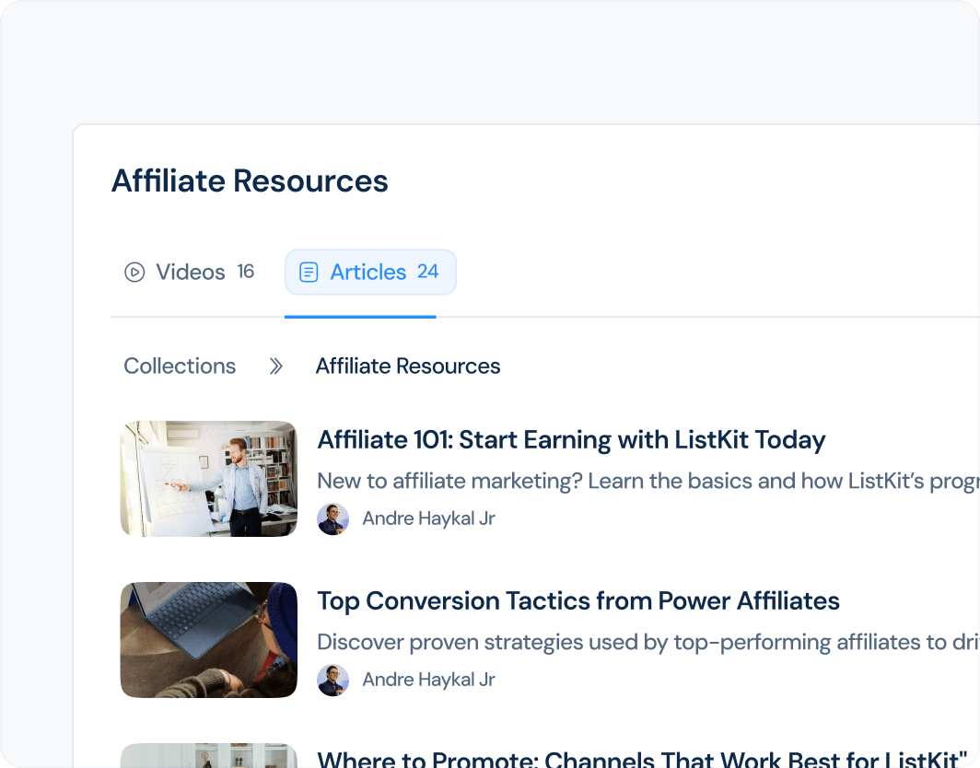980x768 pixels.
Task: Click 'Discover proven strategies' description text
Action: click(648, 643)
